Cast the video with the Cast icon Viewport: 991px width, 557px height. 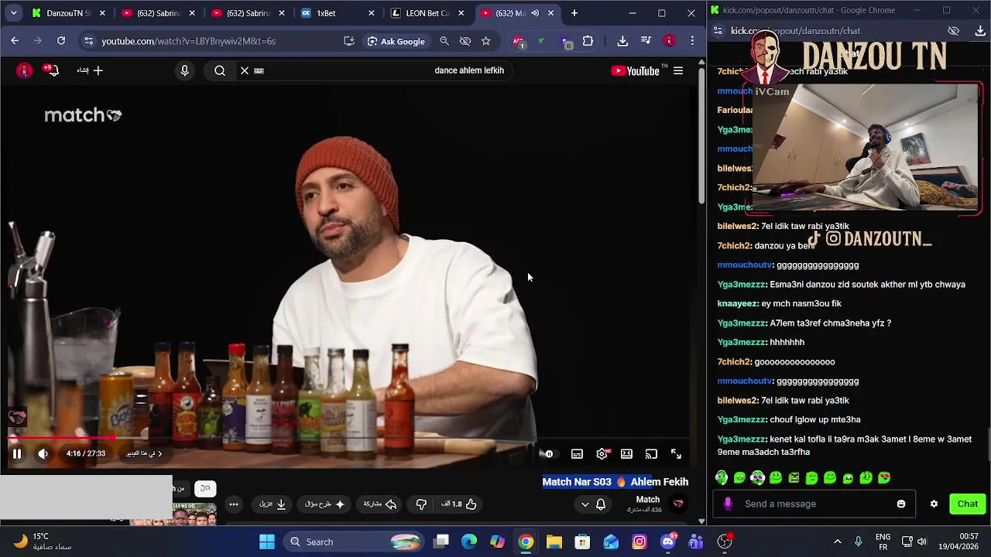point(651,454)
